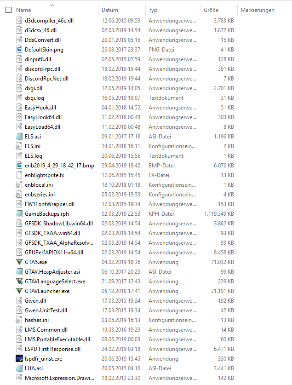Image resolution: width=292 pixels, height=385 pixels.
Task: Click the d3dcompiler_46e.dll file icon
Action: click(19, 20)
